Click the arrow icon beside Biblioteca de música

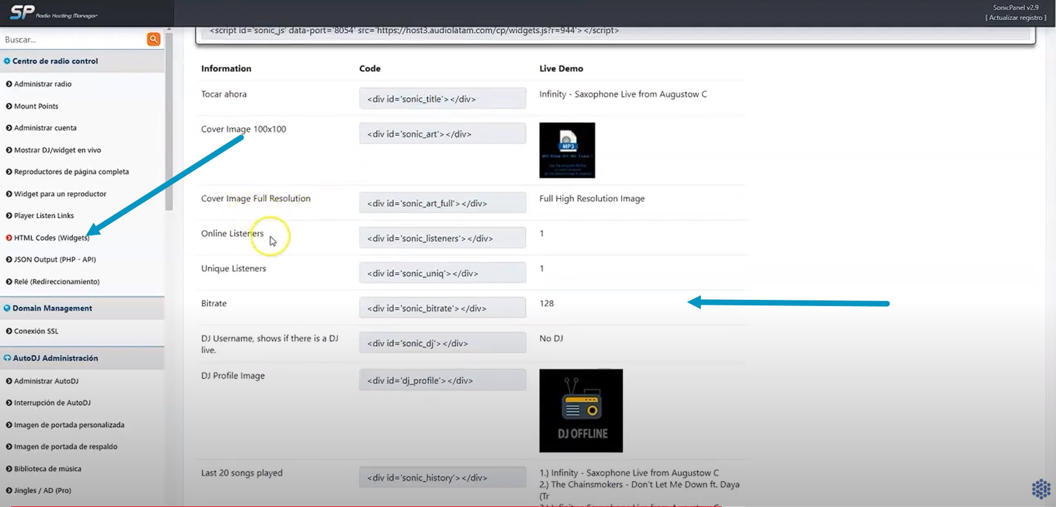(9, 469)
